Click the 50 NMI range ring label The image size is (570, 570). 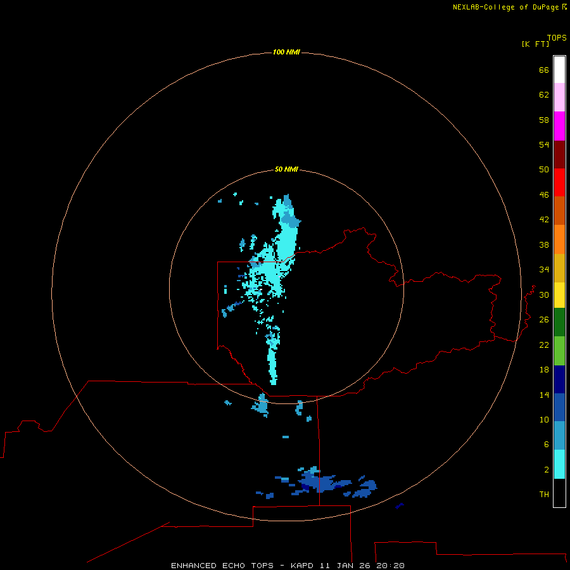[286, 169]
